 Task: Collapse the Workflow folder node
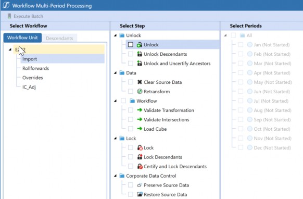[x=116, y=101]
